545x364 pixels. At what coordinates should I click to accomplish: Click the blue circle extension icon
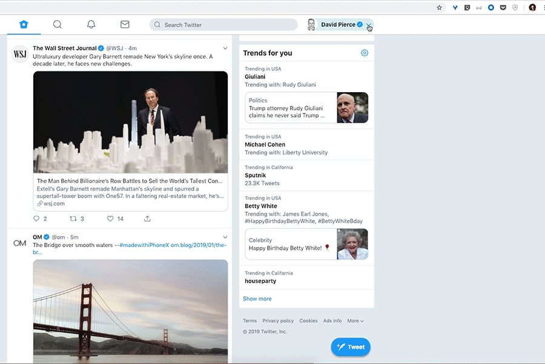[490, 7]
